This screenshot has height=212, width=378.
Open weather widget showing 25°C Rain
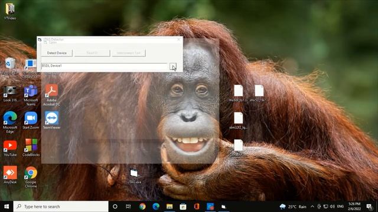tap(293, 207)
